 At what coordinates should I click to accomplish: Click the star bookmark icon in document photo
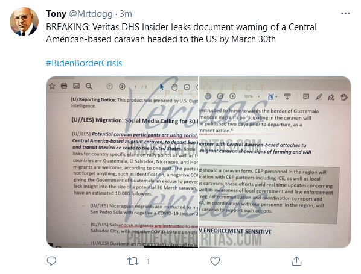pyautogui.click(x=53, y=86)
